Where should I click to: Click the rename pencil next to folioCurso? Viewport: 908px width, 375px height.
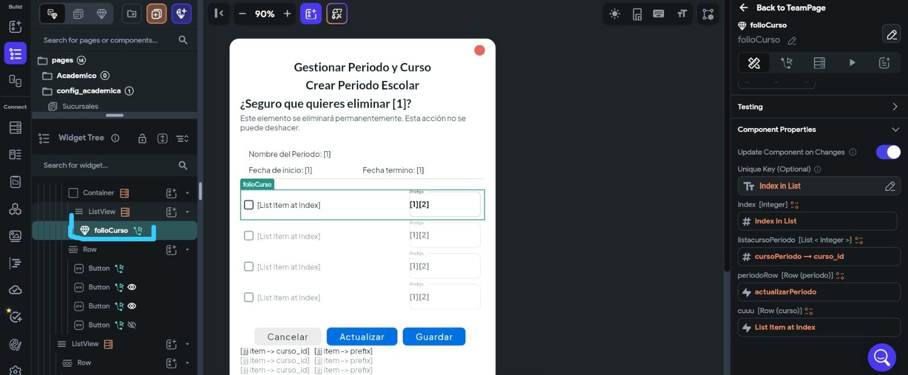tap(792, 40)
